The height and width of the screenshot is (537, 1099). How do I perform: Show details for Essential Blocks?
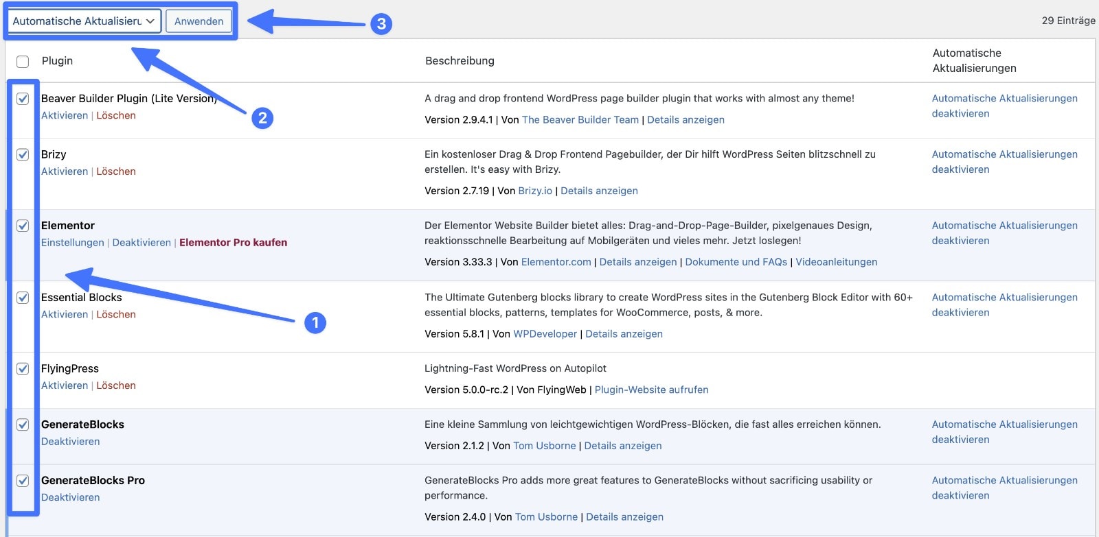tap(624, 334)
